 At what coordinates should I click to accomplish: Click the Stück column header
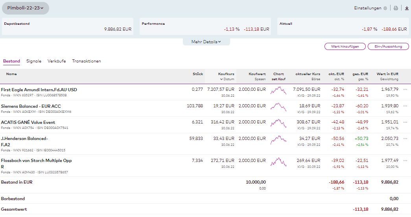[x=198, y=74]
